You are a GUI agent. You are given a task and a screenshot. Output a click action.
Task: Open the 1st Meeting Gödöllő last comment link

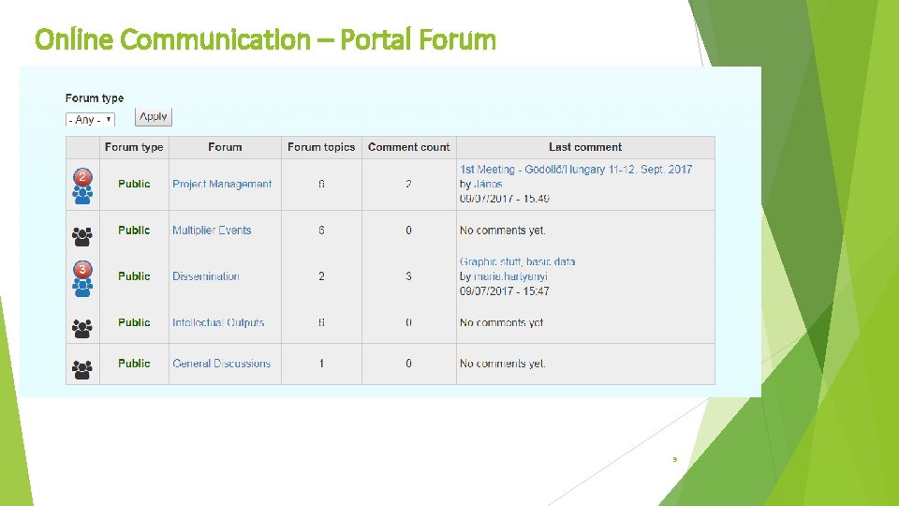(x=576, y=170)
